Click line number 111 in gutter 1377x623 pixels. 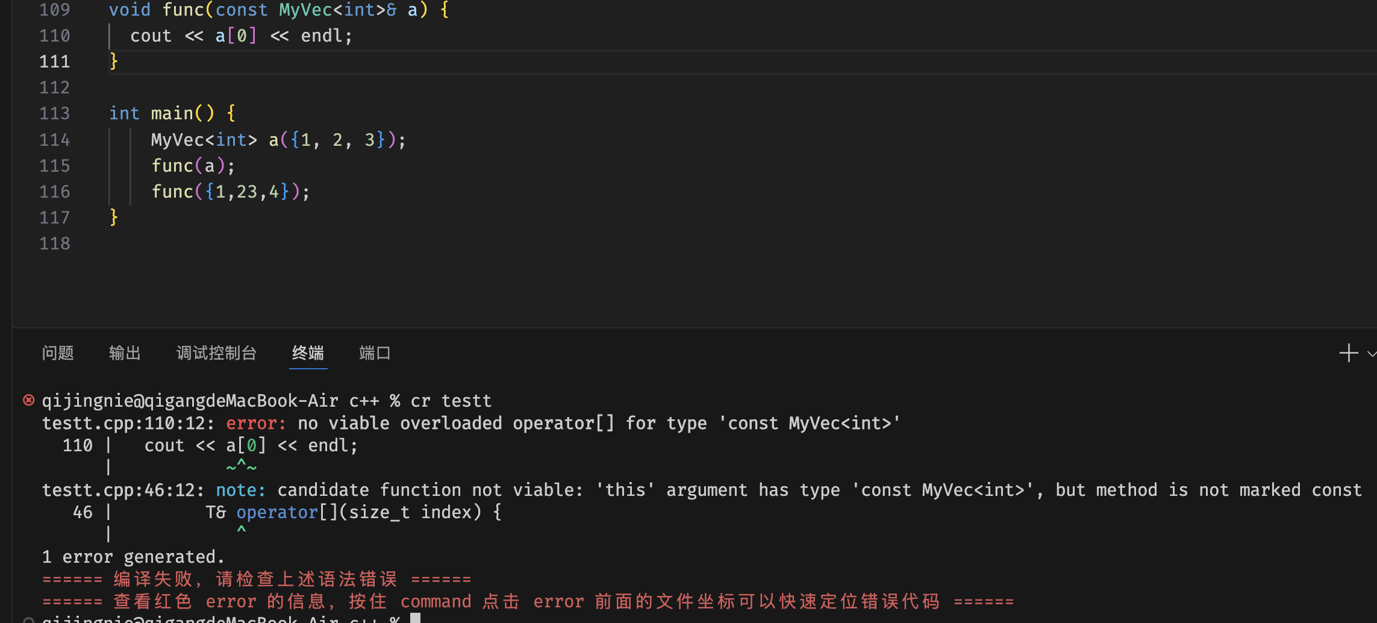(x=55, y=61)
